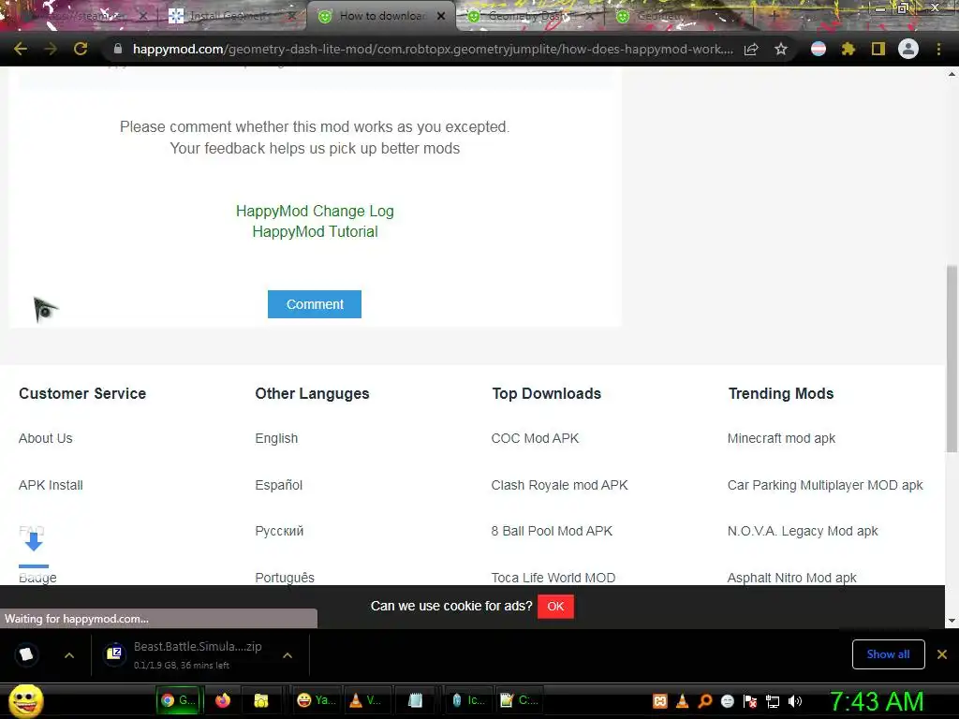Click the forward navigation arrow
The height and width of the screenshot is (719, 959).
click(51, 49)
